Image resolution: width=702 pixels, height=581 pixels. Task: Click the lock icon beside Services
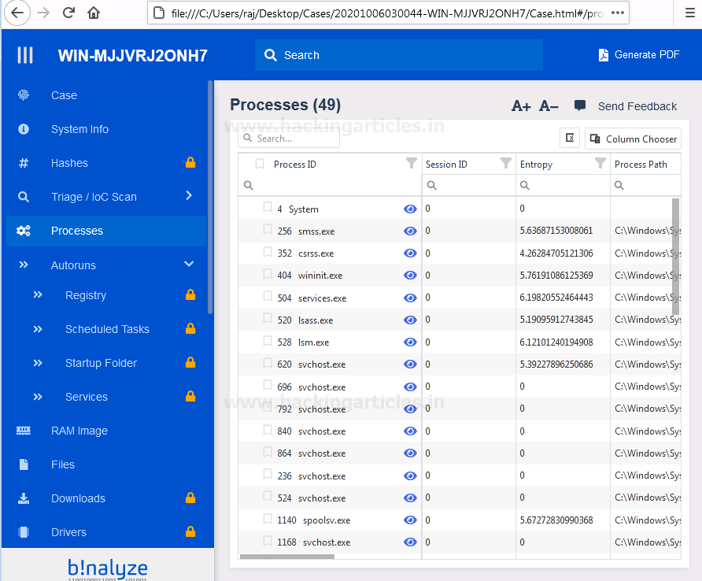coord(190,396)
